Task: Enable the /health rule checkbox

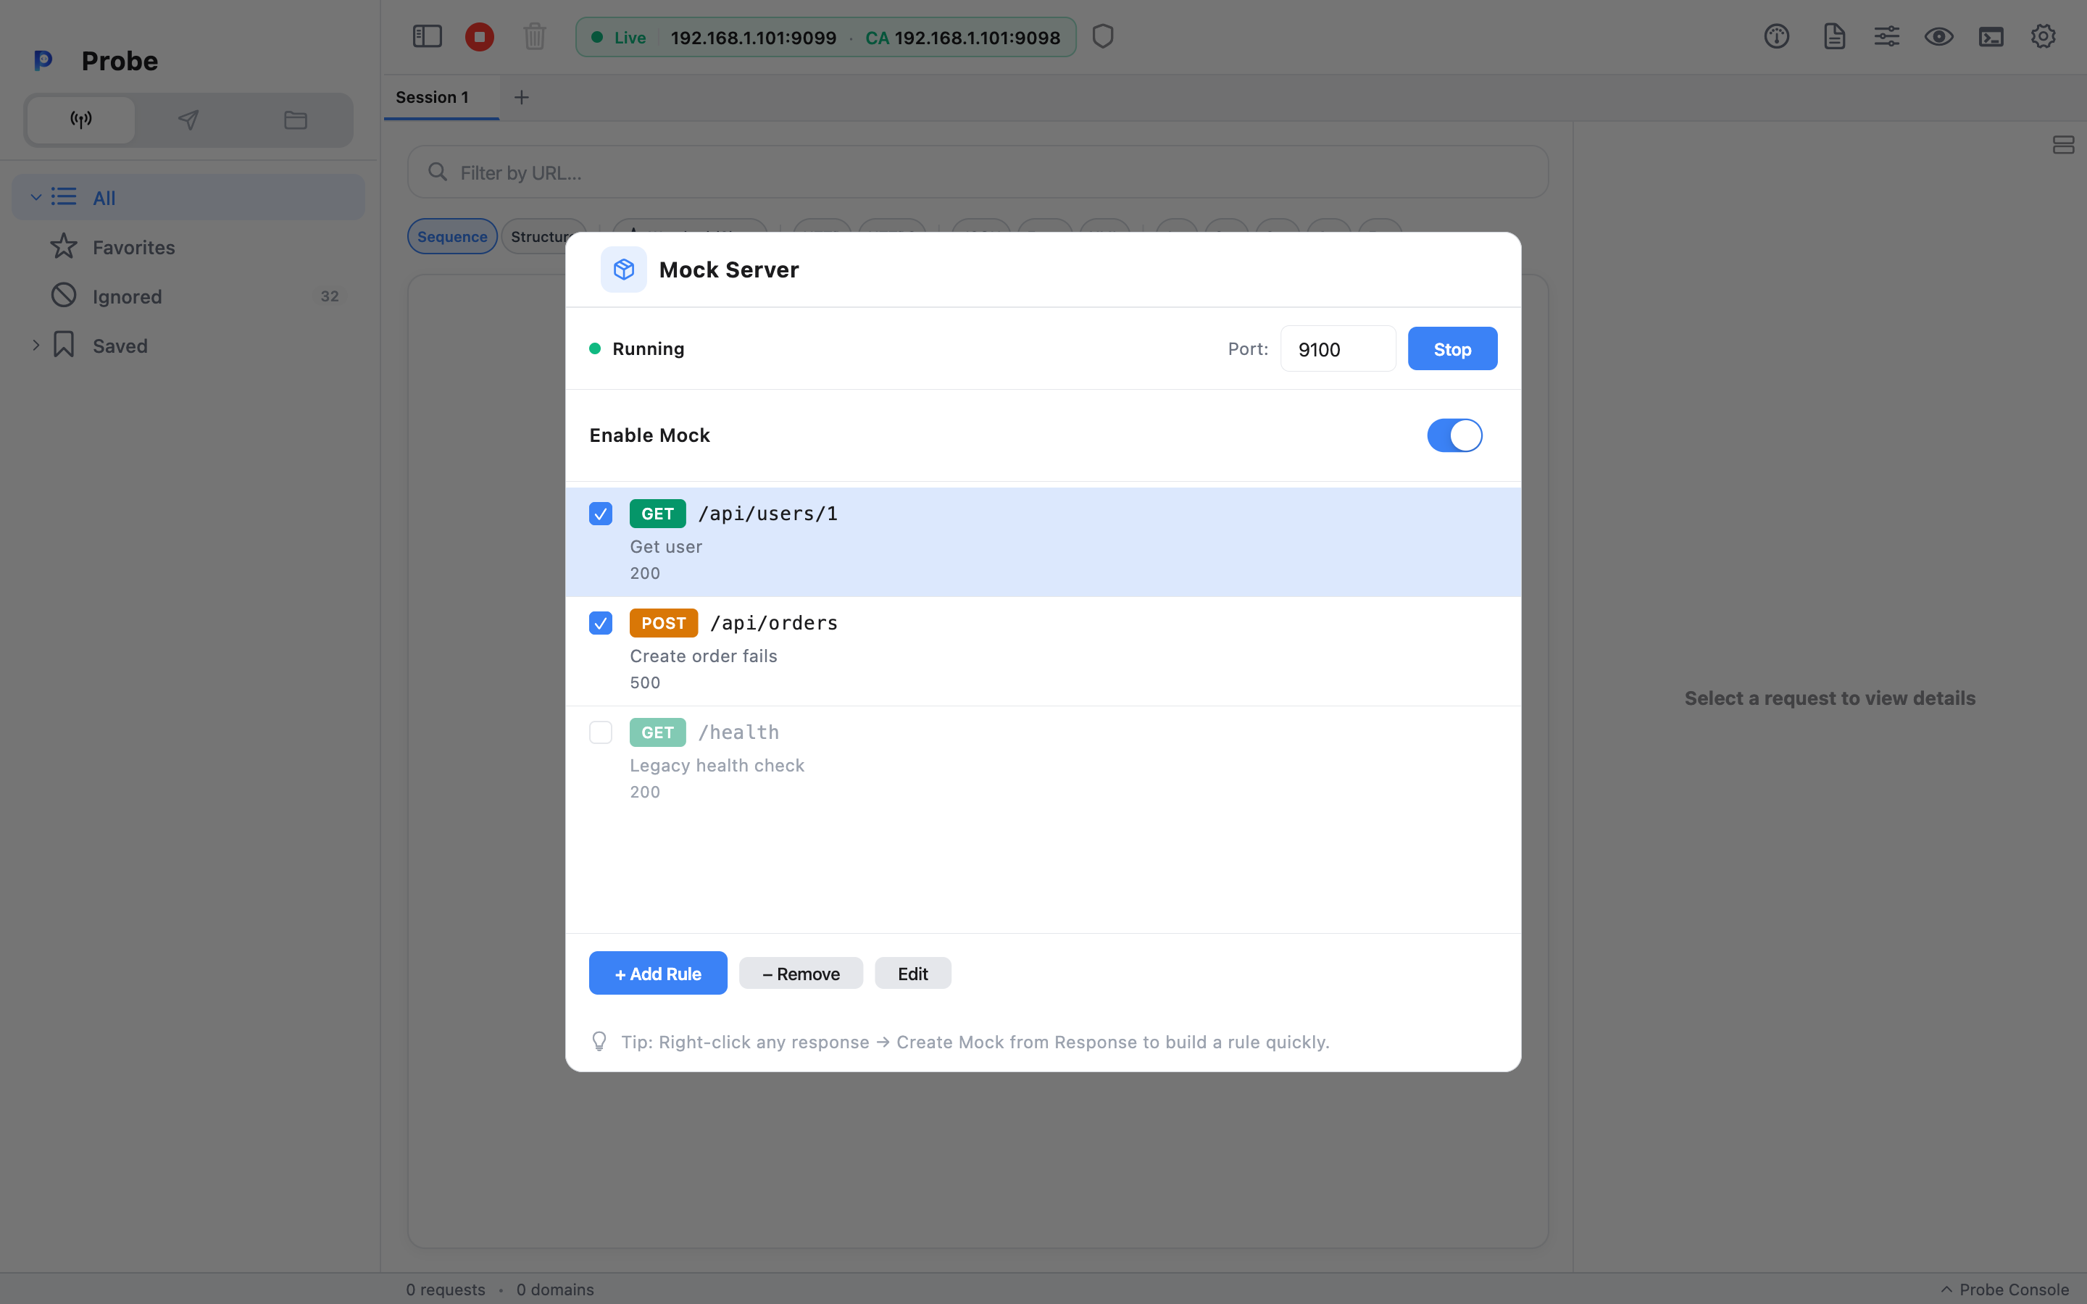Action: 601,732
